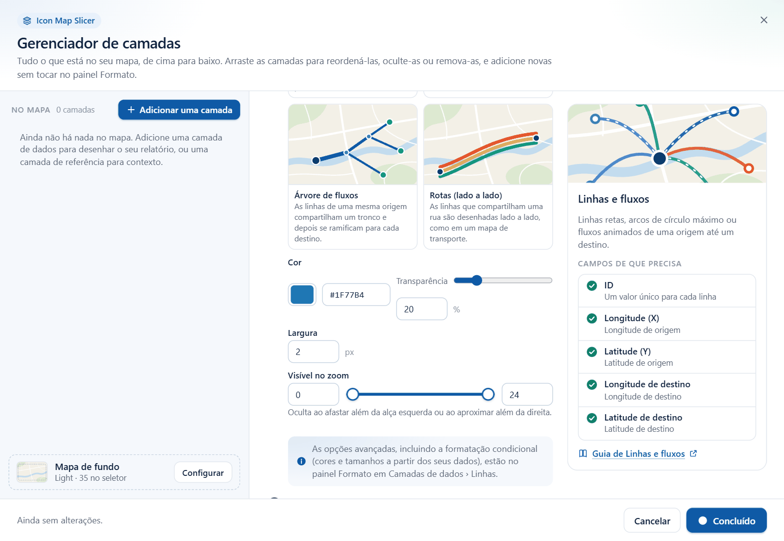Adjust the Transparência slider handle
This screenshot has height=541, width=784.
(477, 281)
